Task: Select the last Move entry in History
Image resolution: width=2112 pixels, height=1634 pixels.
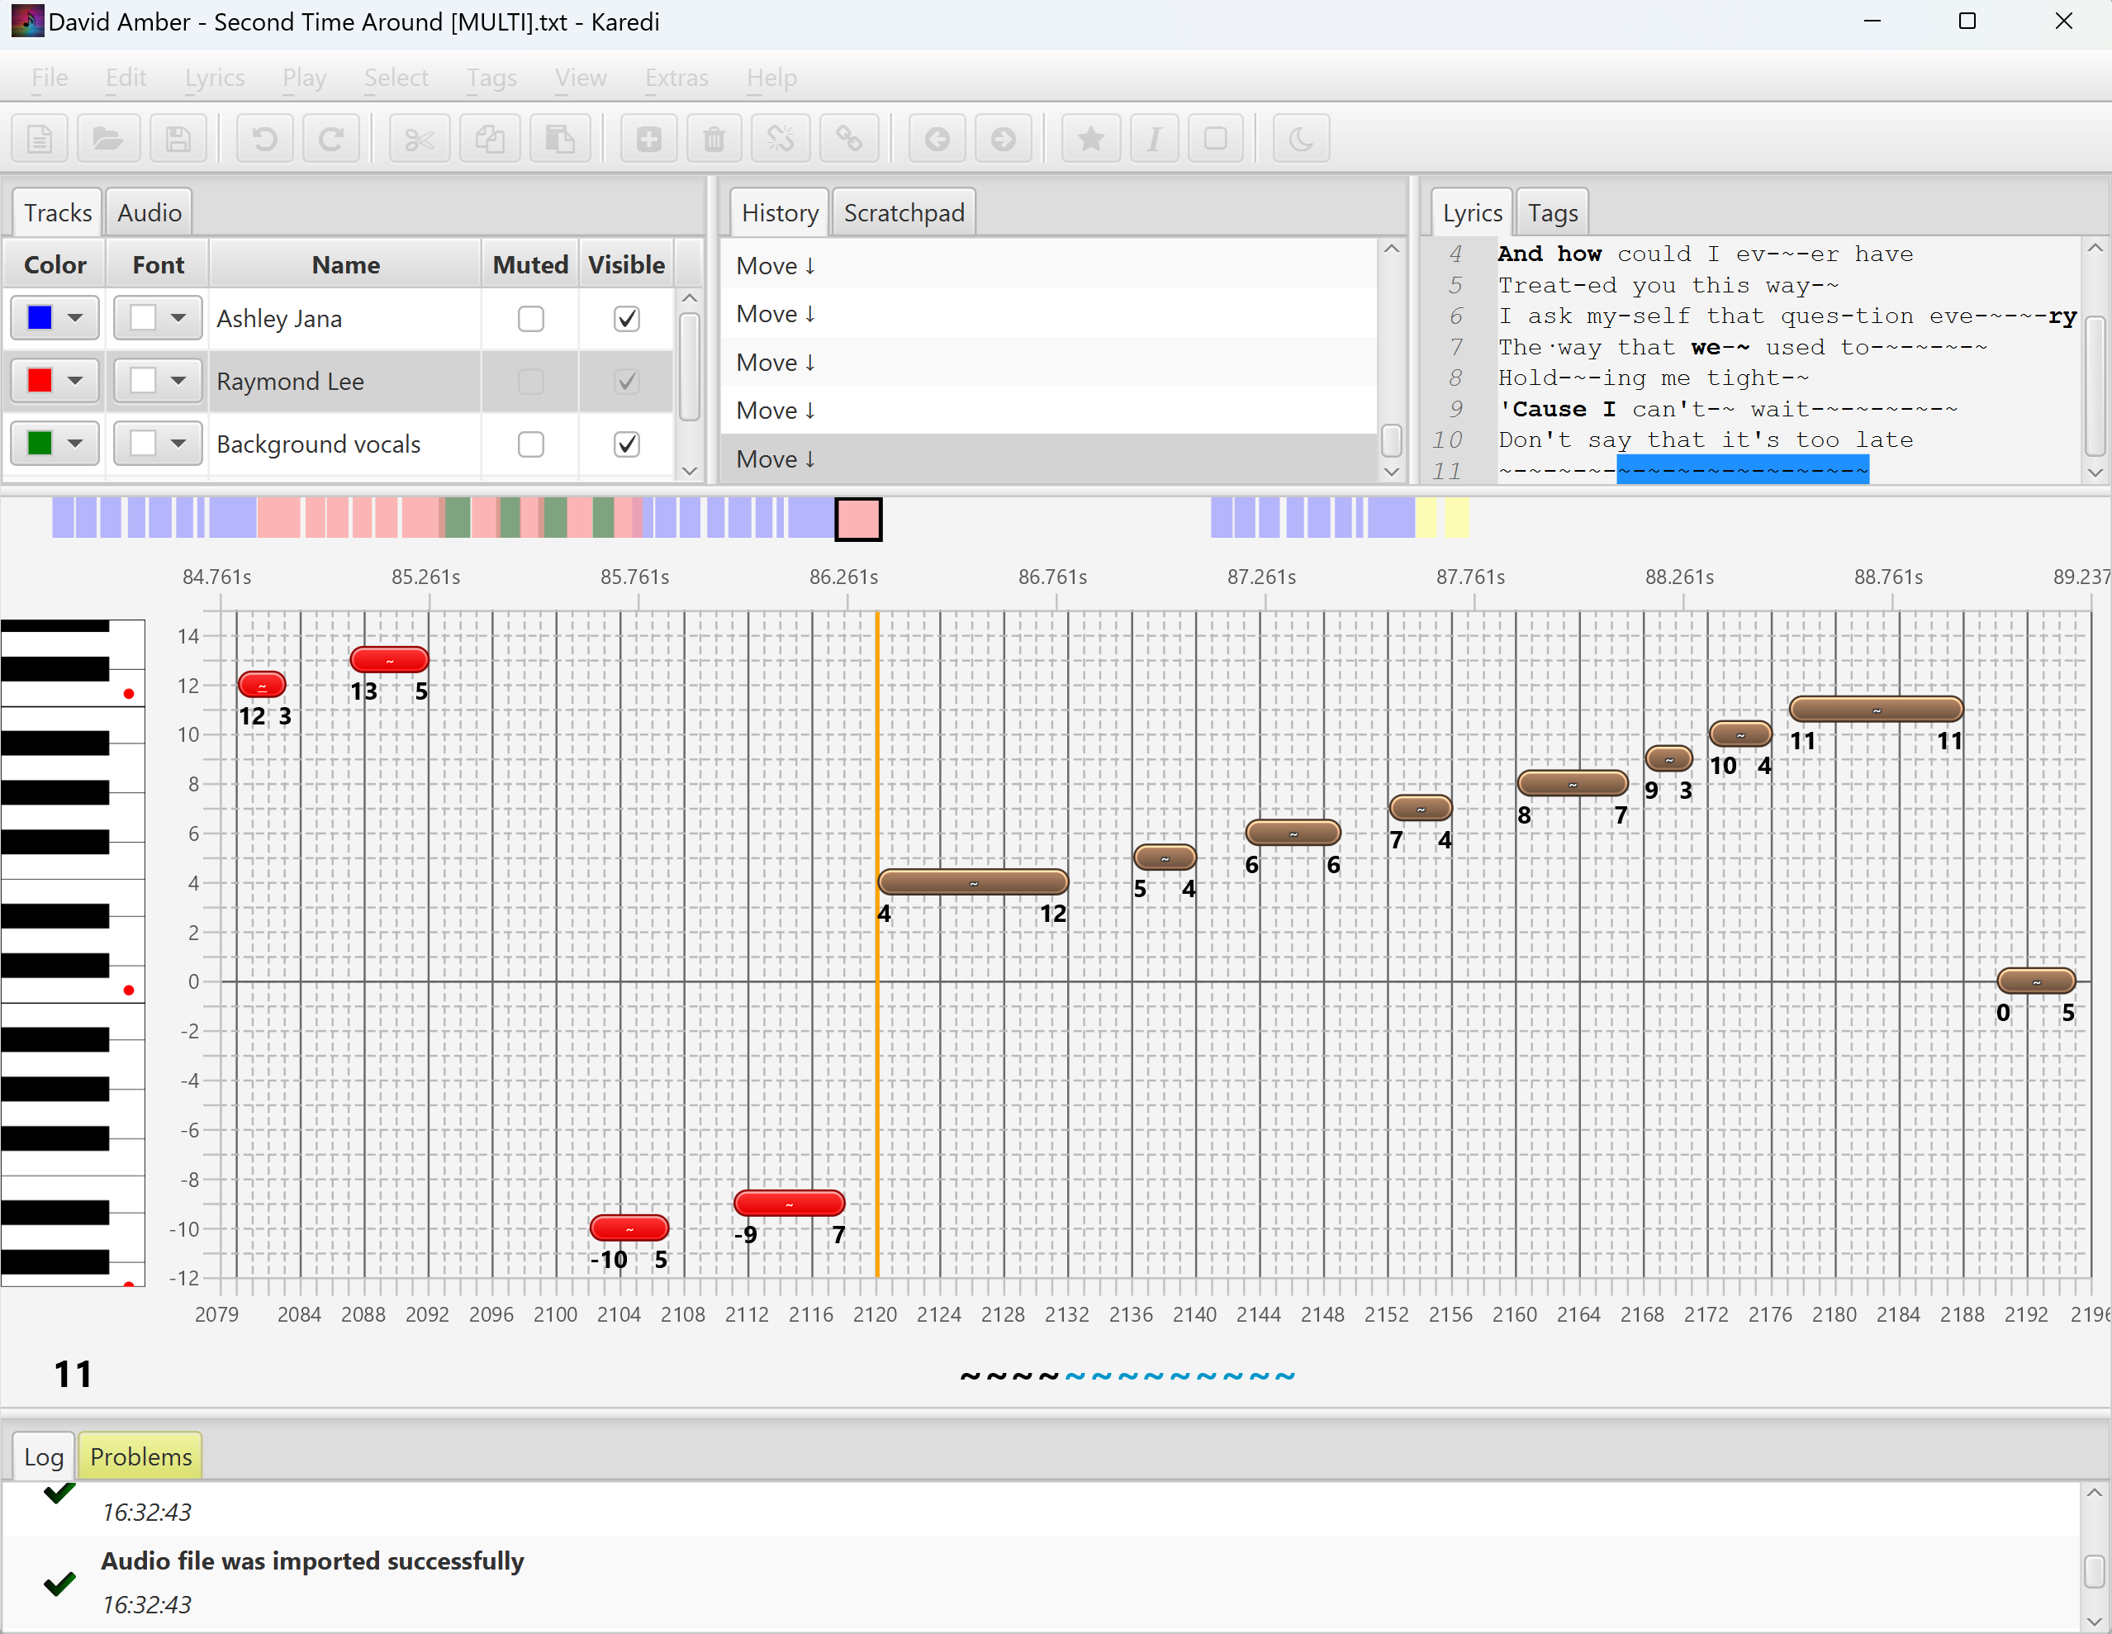Action: (x=776, y=458)
